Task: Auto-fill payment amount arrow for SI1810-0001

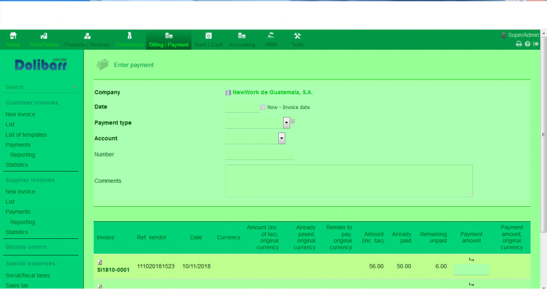Action: point(471,260)
